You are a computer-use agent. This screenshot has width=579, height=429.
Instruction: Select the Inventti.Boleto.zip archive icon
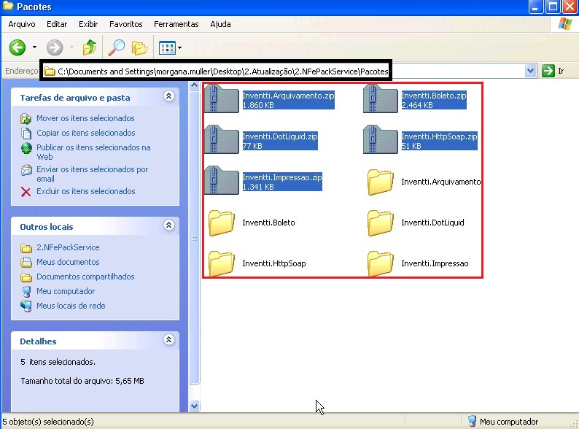[x=380, y=99]
